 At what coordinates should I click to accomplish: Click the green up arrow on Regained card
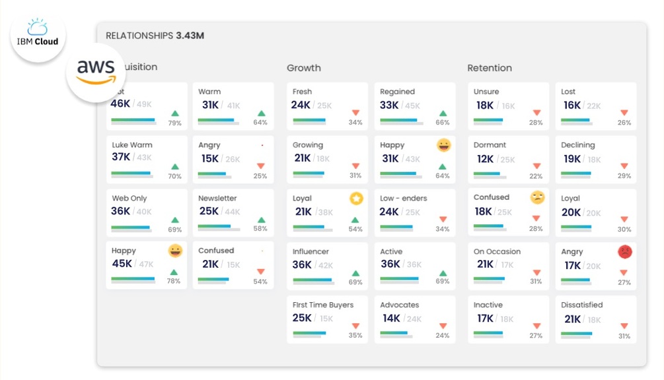coord(443,113)
